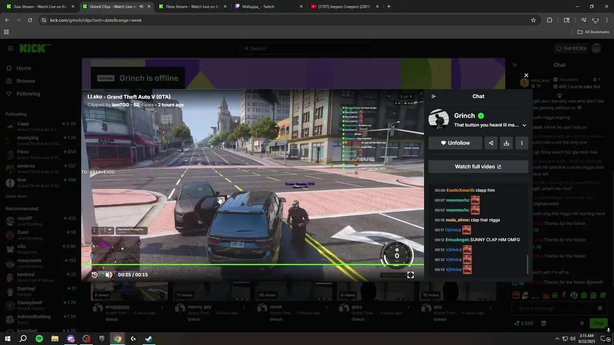This screenshot has width=614, height=345.
Task: Click the Unfollow button
Action: [x=455, y=143]
